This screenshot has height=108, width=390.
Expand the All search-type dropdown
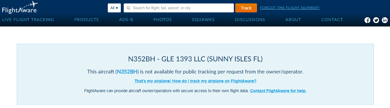(114, 8)
